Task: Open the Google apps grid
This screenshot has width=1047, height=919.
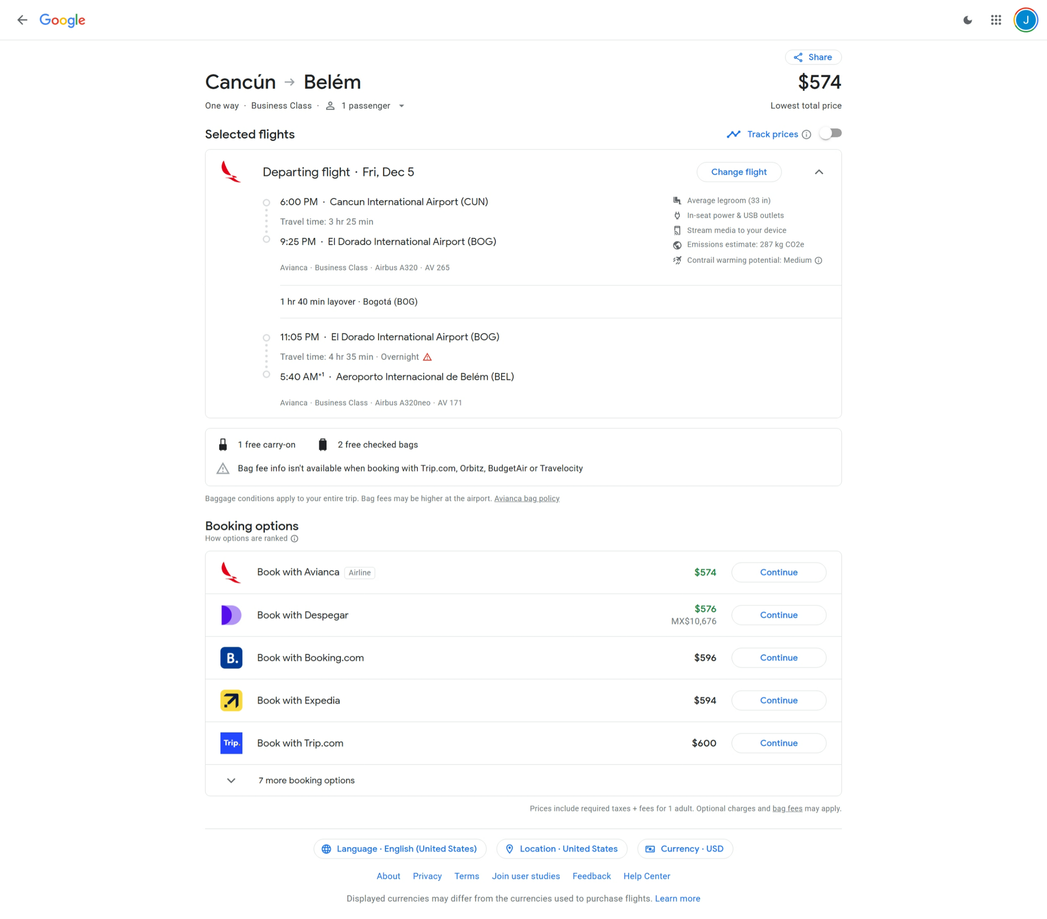Action: (996, 20)
